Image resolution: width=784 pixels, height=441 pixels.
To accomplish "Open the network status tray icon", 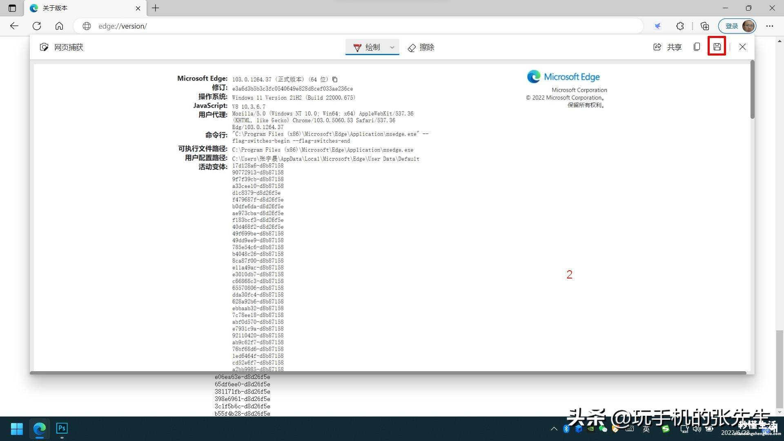I will 684,429.
